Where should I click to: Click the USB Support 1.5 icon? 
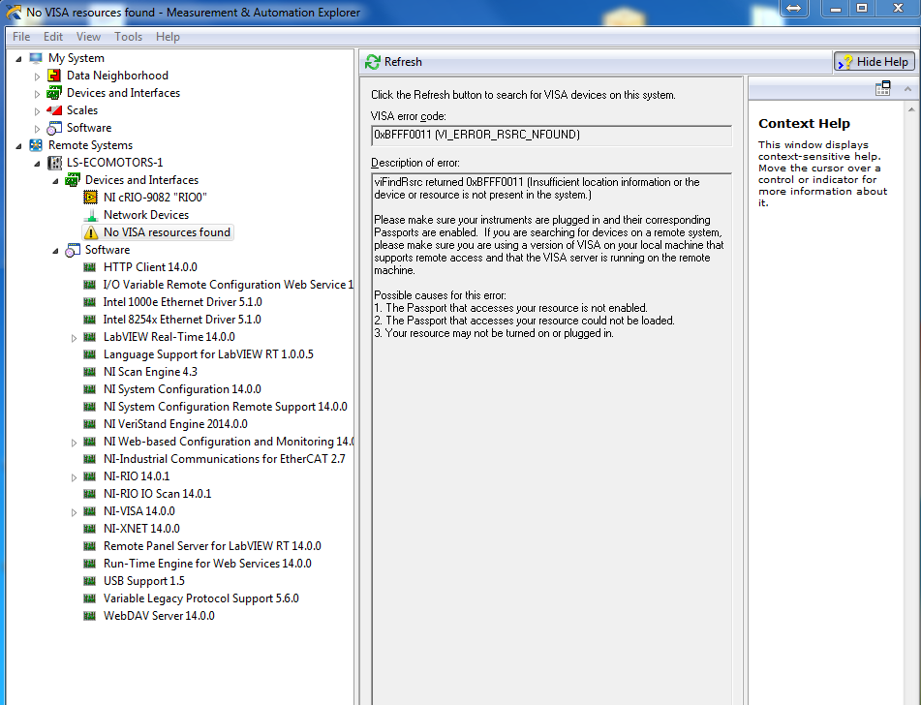(89, 581)
